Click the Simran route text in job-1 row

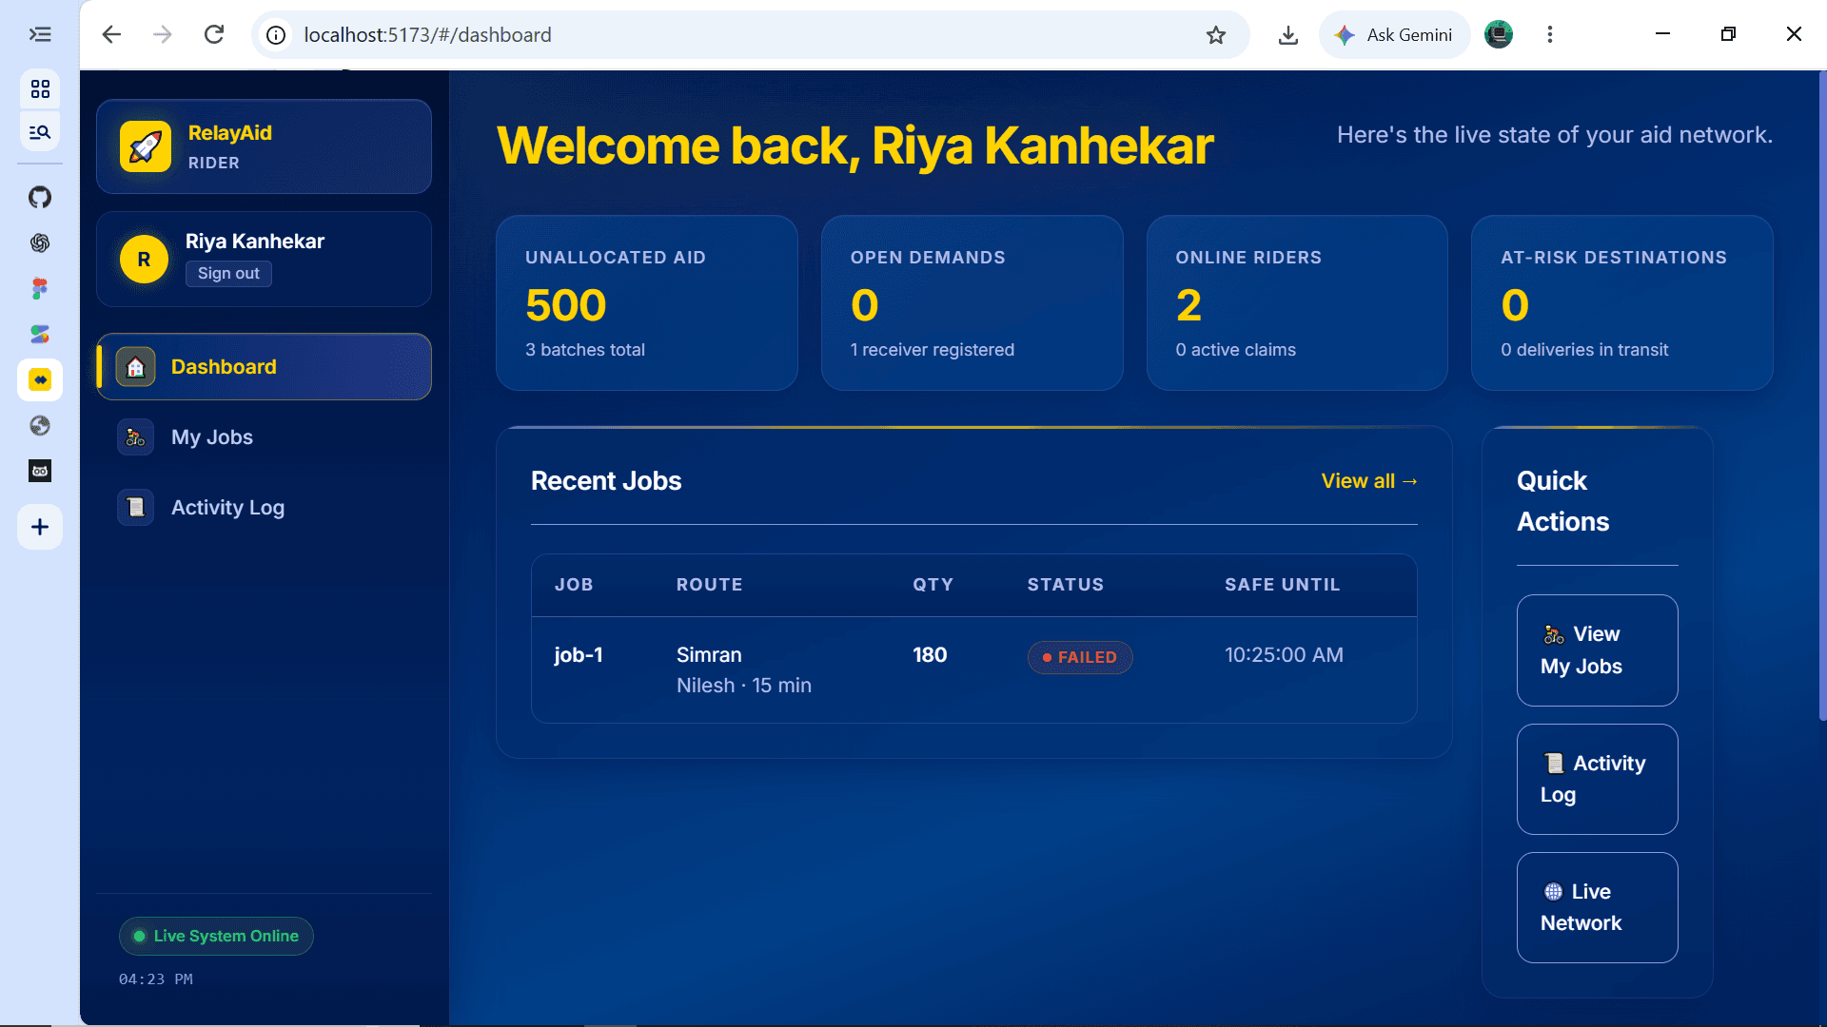tap(709, 655)
